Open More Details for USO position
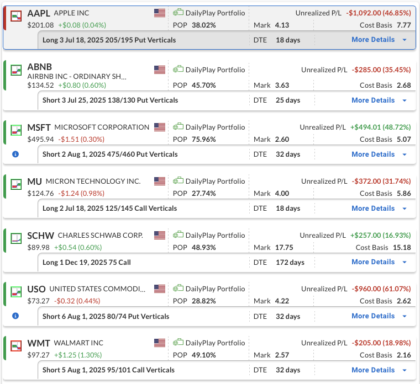Viewport: 420px width, 384px height. point(373,316)
